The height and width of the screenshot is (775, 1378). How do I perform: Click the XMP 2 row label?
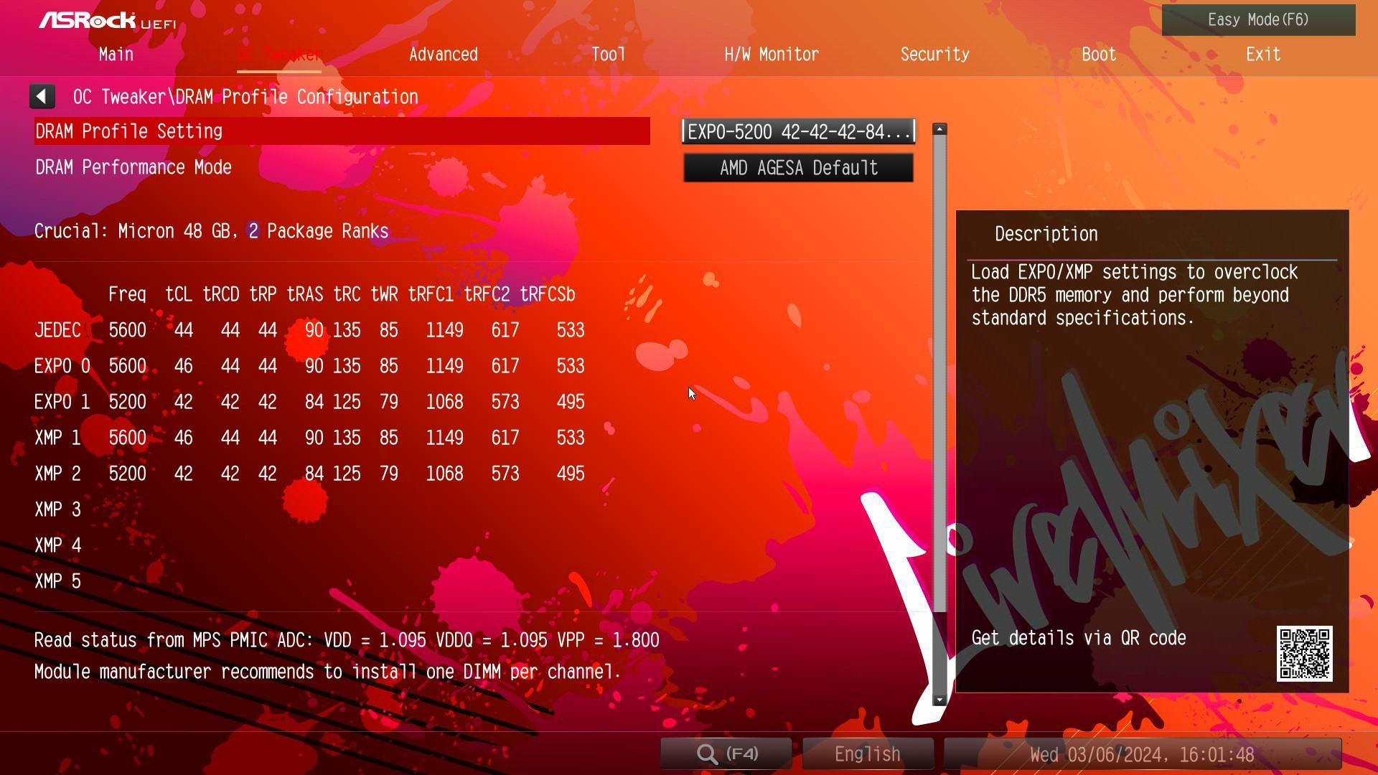click(57, 474)
